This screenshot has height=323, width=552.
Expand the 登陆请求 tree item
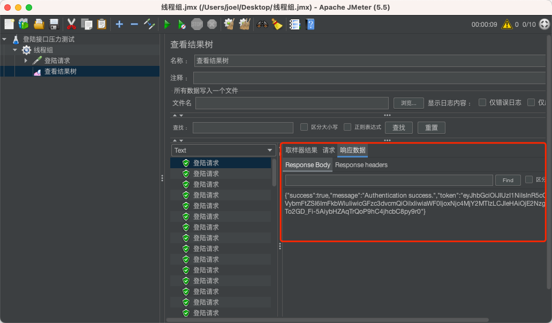click(x=25, y=60)
